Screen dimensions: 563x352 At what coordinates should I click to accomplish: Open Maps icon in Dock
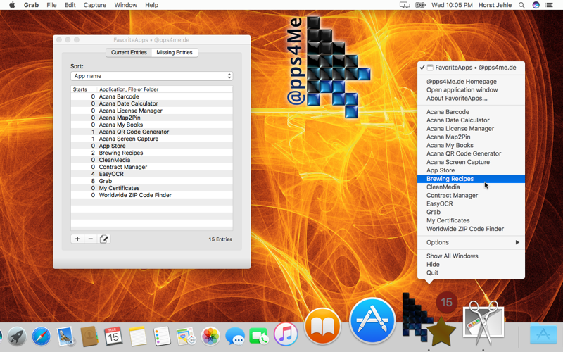[186, 337]
